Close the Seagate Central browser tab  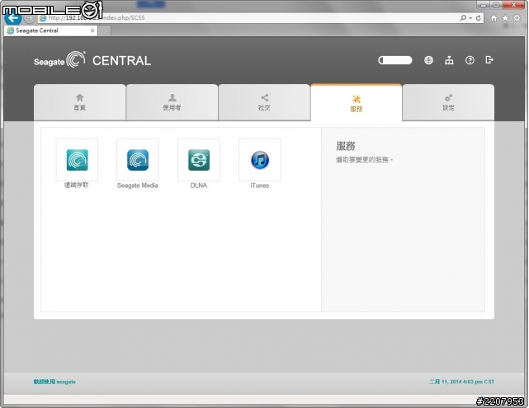92,30
